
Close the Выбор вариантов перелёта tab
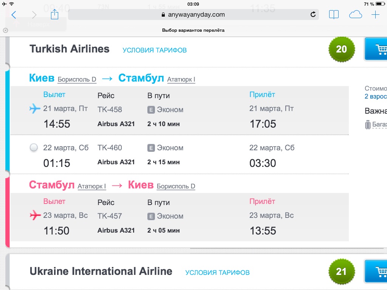click(5, 30)
